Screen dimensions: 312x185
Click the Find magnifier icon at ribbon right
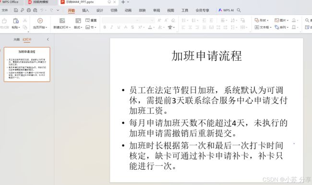pos(307,20)
